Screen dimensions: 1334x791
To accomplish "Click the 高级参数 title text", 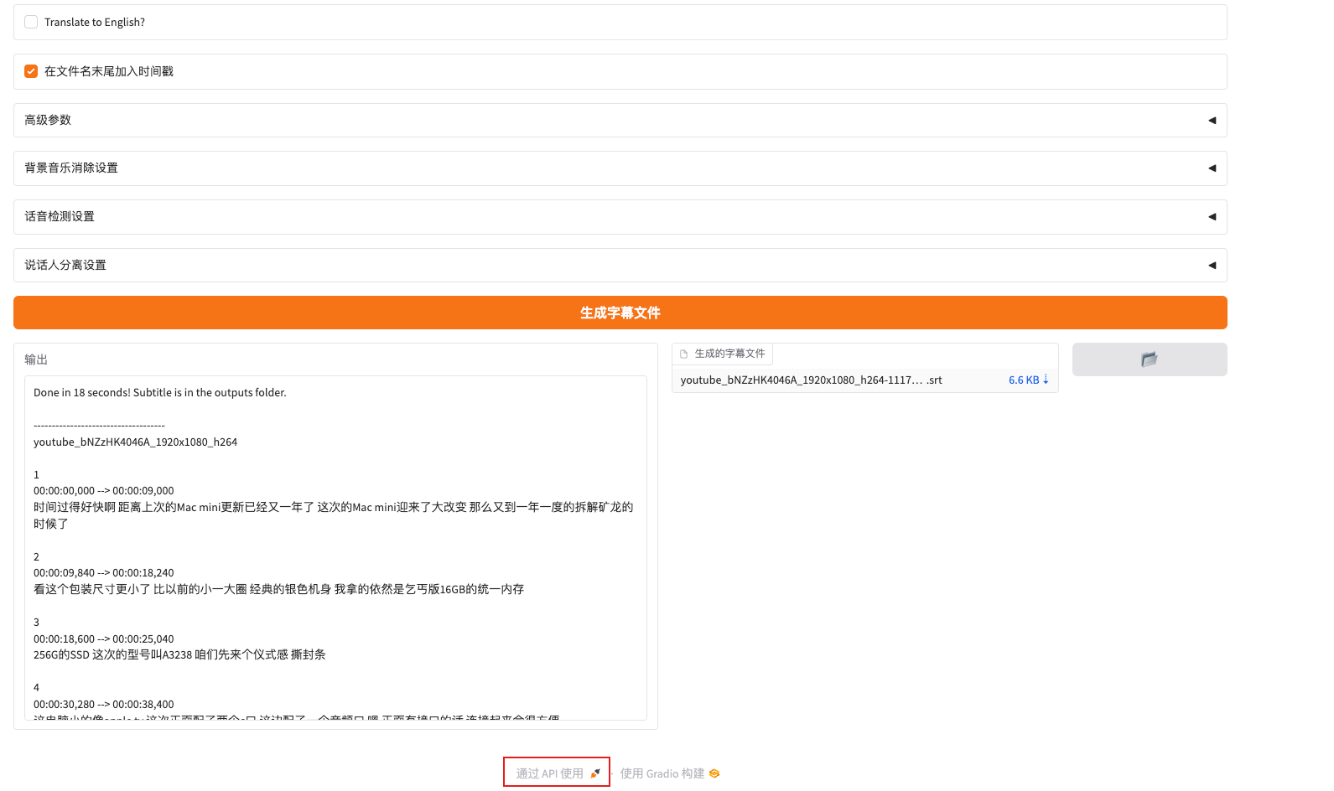I will click(48, 121).
